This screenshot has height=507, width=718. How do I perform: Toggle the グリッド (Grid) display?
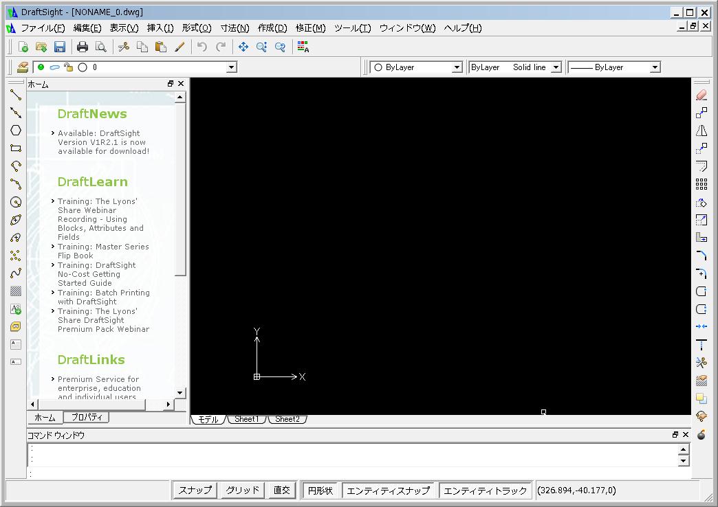[242, 490]
